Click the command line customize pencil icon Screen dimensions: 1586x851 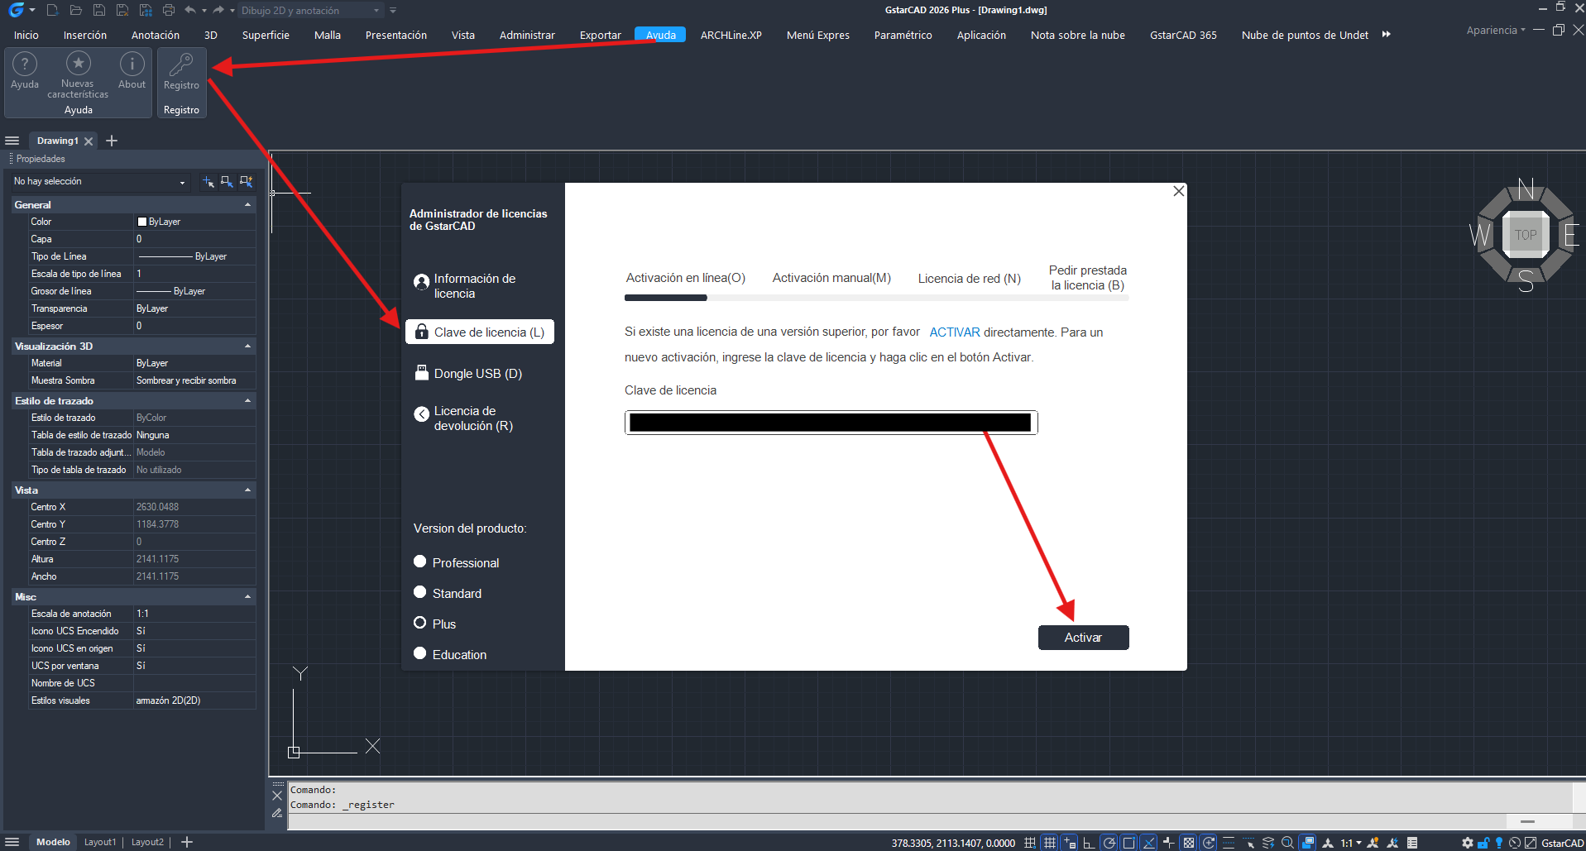[x=277, y=813]
